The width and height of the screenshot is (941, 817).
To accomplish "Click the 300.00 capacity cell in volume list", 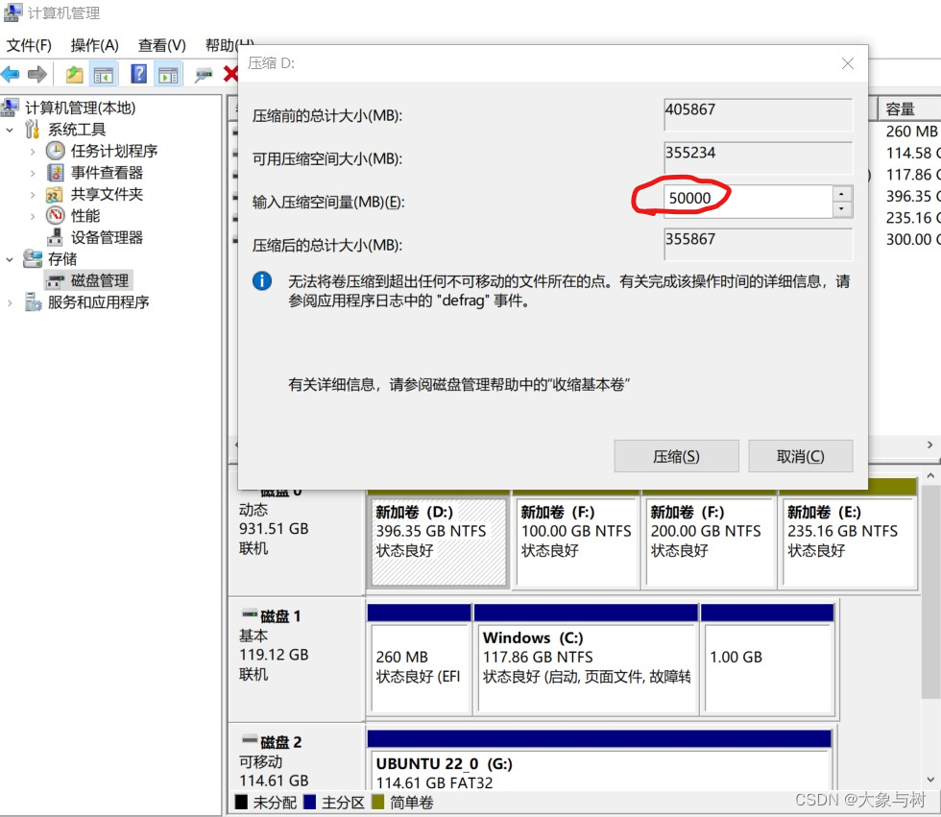I will 913,239.
